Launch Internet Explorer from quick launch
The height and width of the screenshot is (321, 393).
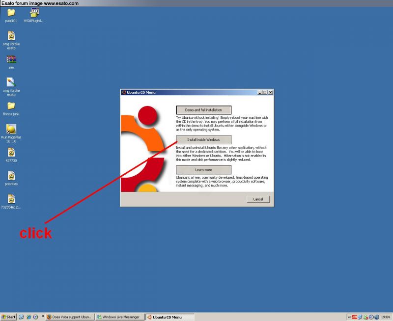tap(28, 317)
